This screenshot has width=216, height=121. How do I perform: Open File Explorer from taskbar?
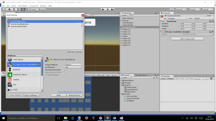66,118
